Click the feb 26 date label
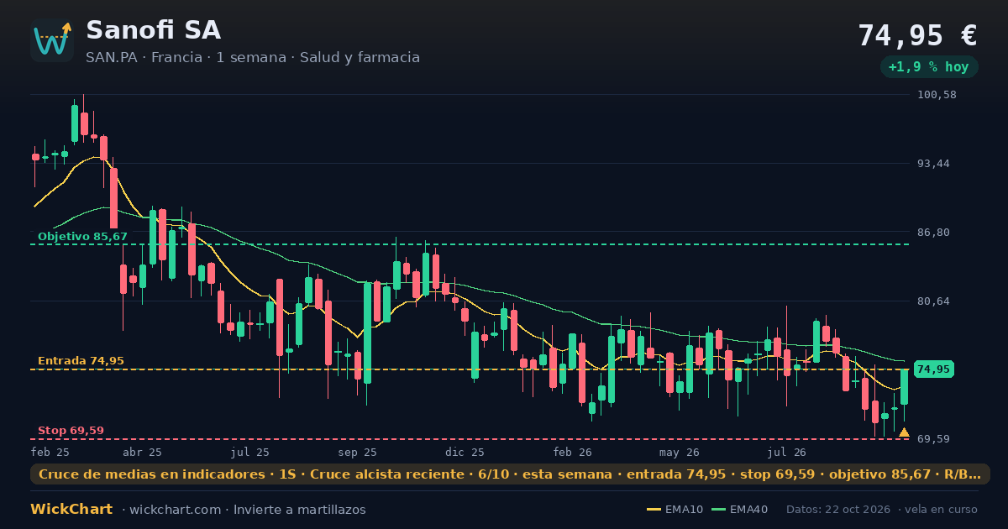The image size is (1008, 529). tap(573, 452)
